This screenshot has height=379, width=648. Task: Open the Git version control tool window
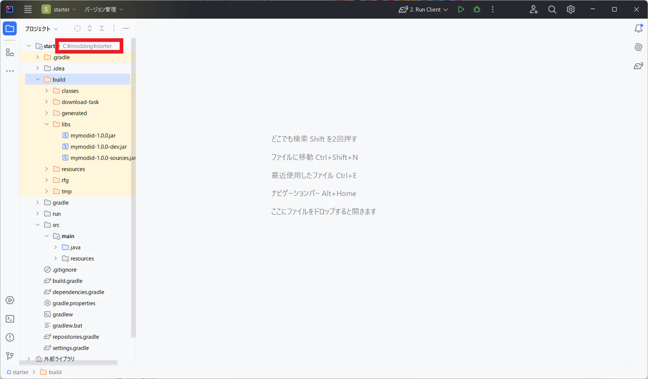tap(10, 356)
